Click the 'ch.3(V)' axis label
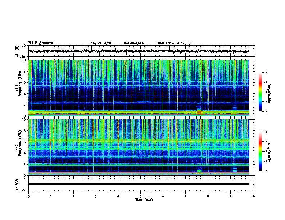285x220 pixels. (x=17, y=184)
